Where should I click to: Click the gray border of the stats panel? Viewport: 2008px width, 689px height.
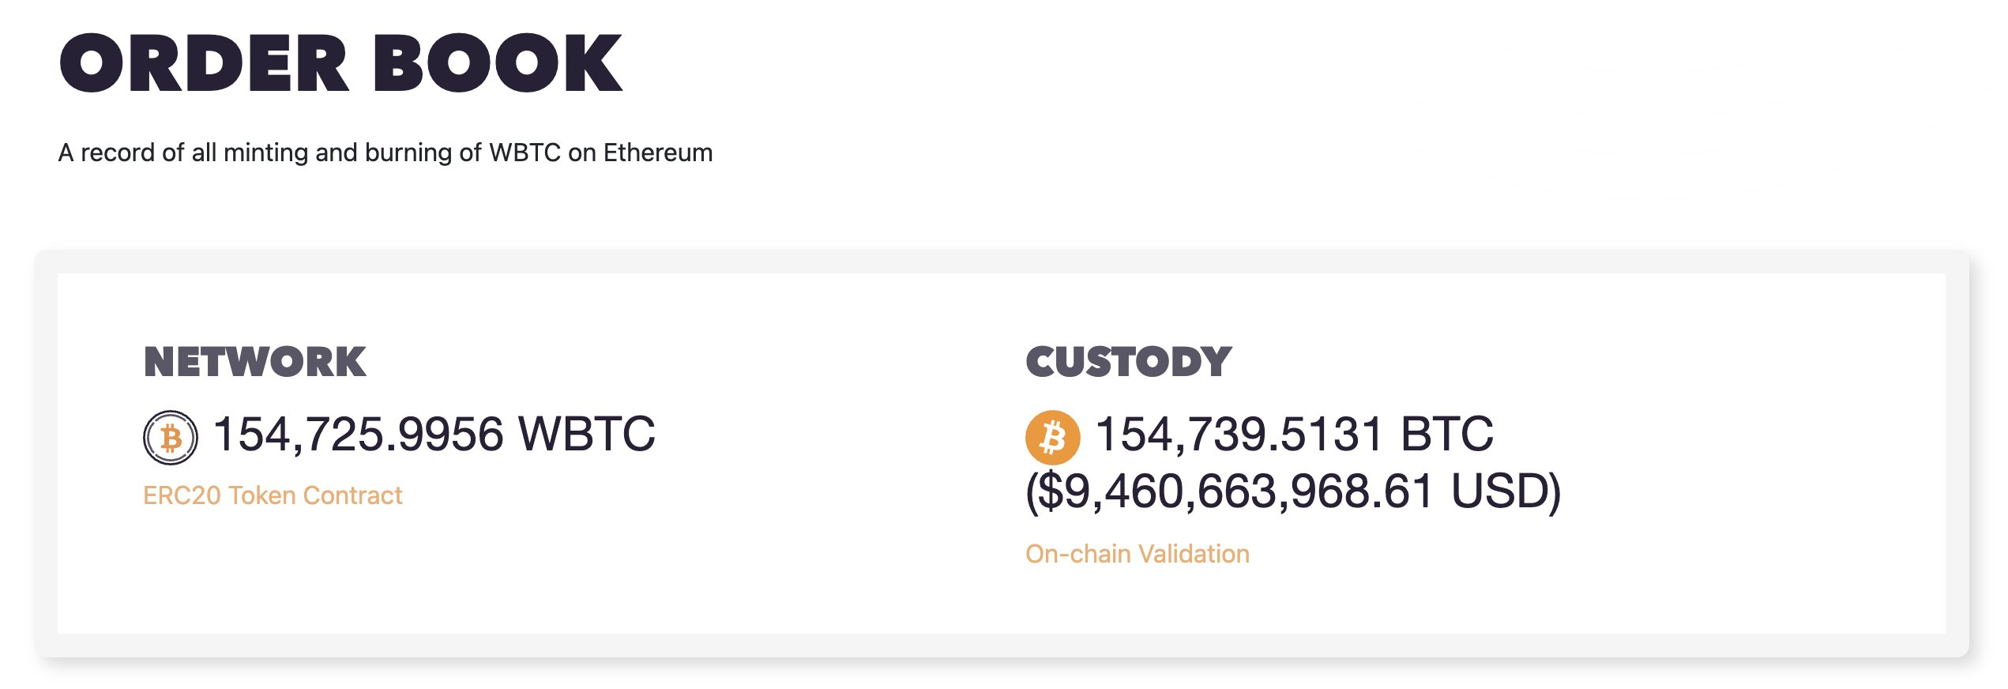(1002, 645)
